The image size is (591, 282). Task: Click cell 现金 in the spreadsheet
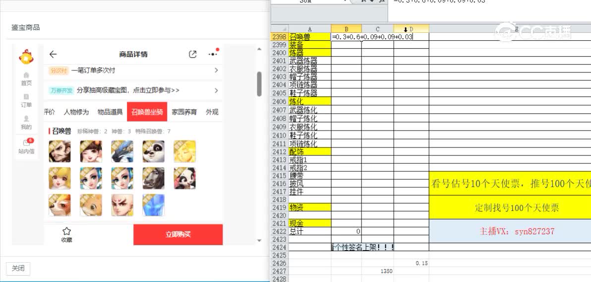tap(310, 223)
